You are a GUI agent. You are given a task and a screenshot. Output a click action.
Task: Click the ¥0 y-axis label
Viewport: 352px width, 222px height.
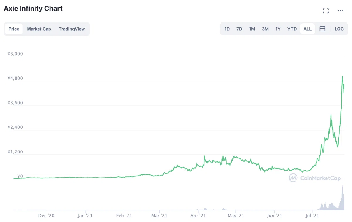[20, 176]
